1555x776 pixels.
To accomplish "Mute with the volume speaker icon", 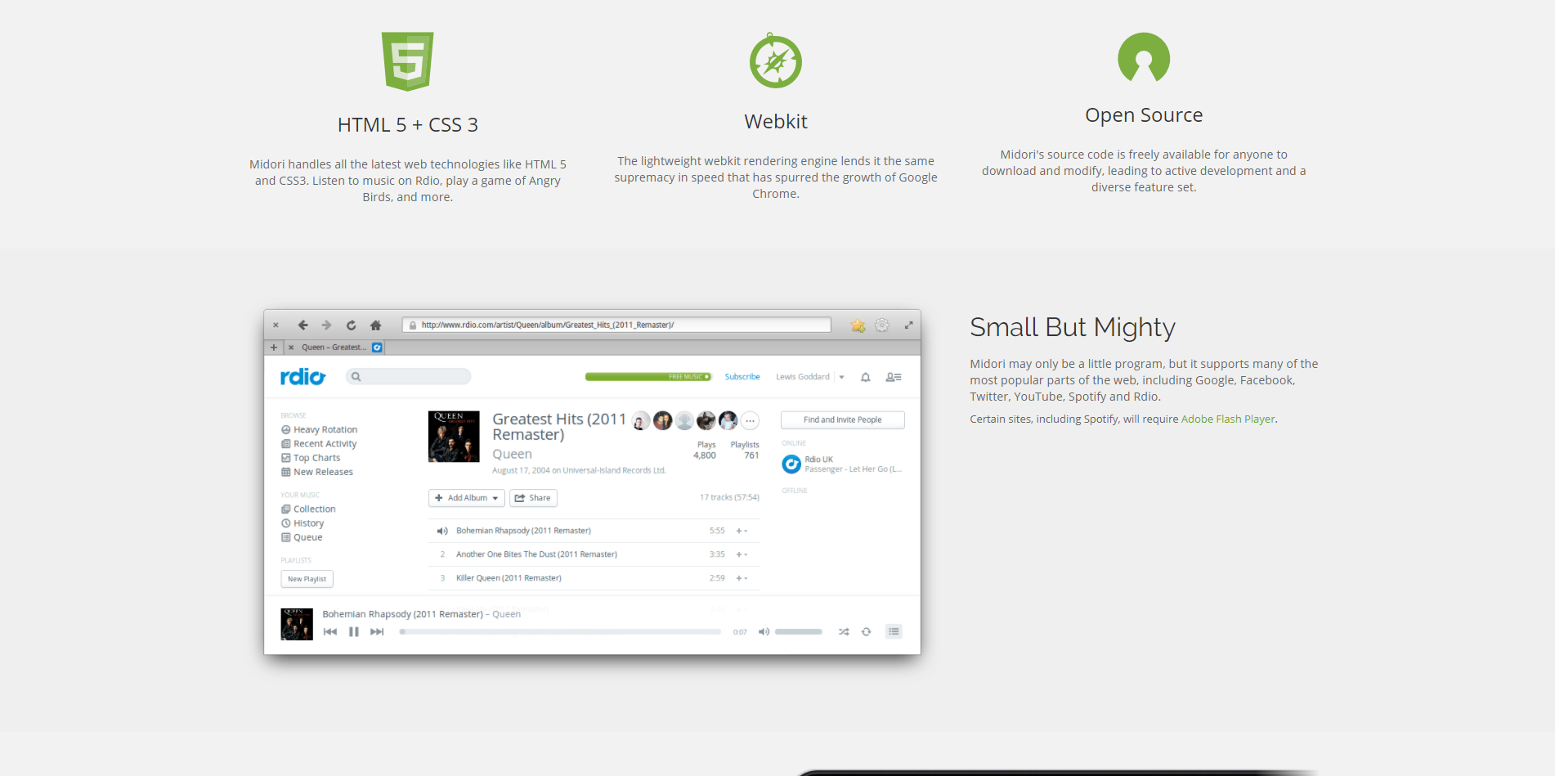I will pyautogui.click(x=764, y=631).
